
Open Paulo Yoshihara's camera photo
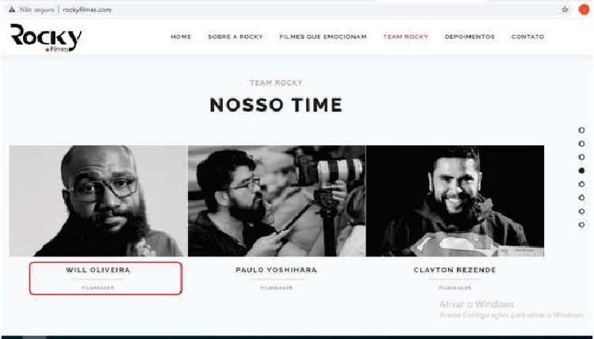tap(277, 201)
